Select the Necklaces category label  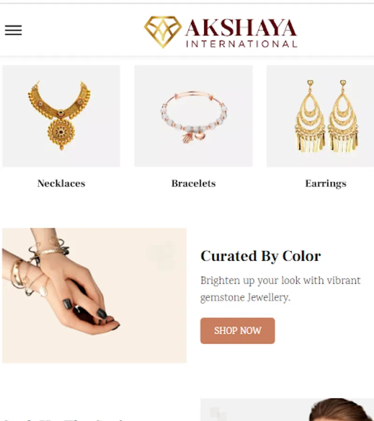pos(61,183)
